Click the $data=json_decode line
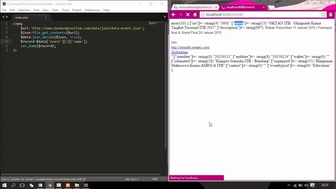The height and width of the screenshot is (189, 336). coord(51,37)
